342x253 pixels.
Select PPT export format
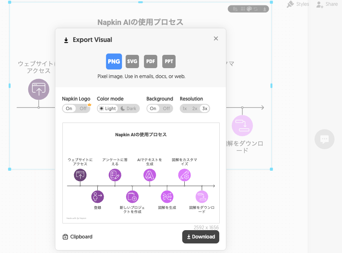coord(169,61)
